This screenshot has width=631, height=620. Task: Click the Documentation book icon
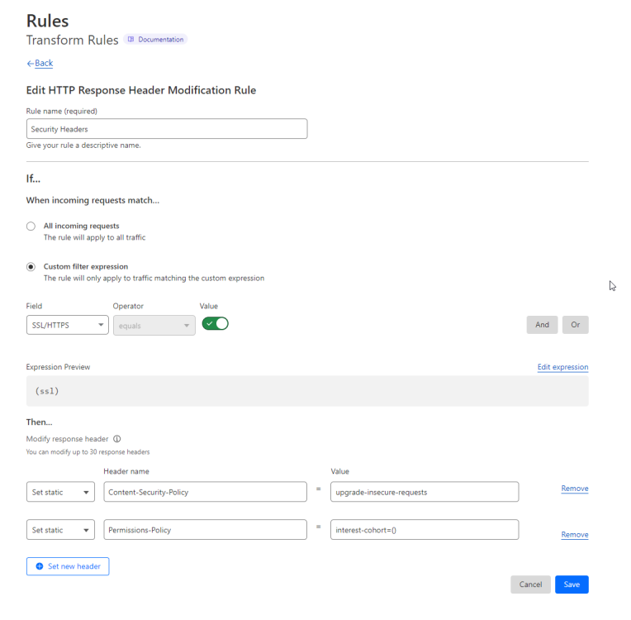coord(130,39)
